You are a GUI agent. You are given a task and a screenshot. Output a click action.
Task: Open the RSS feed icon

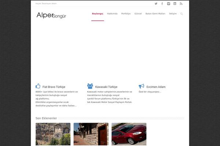181,4
